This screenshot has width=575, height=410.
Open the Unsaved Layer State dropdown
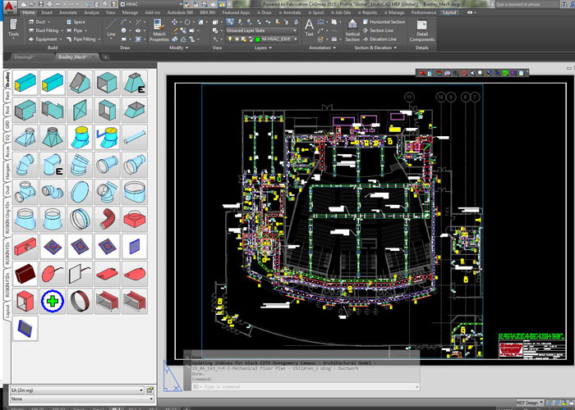click(x=255, y=30)
